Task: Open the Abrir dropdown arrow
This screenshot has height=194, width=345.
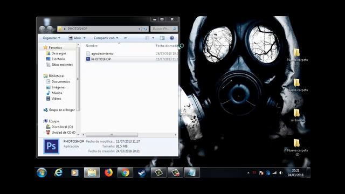Action: pos(85,38)
